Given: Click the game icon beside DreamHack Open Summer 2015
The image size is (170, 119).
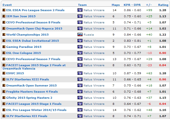Looking at the screenshot, I should [x=4, y=85].
